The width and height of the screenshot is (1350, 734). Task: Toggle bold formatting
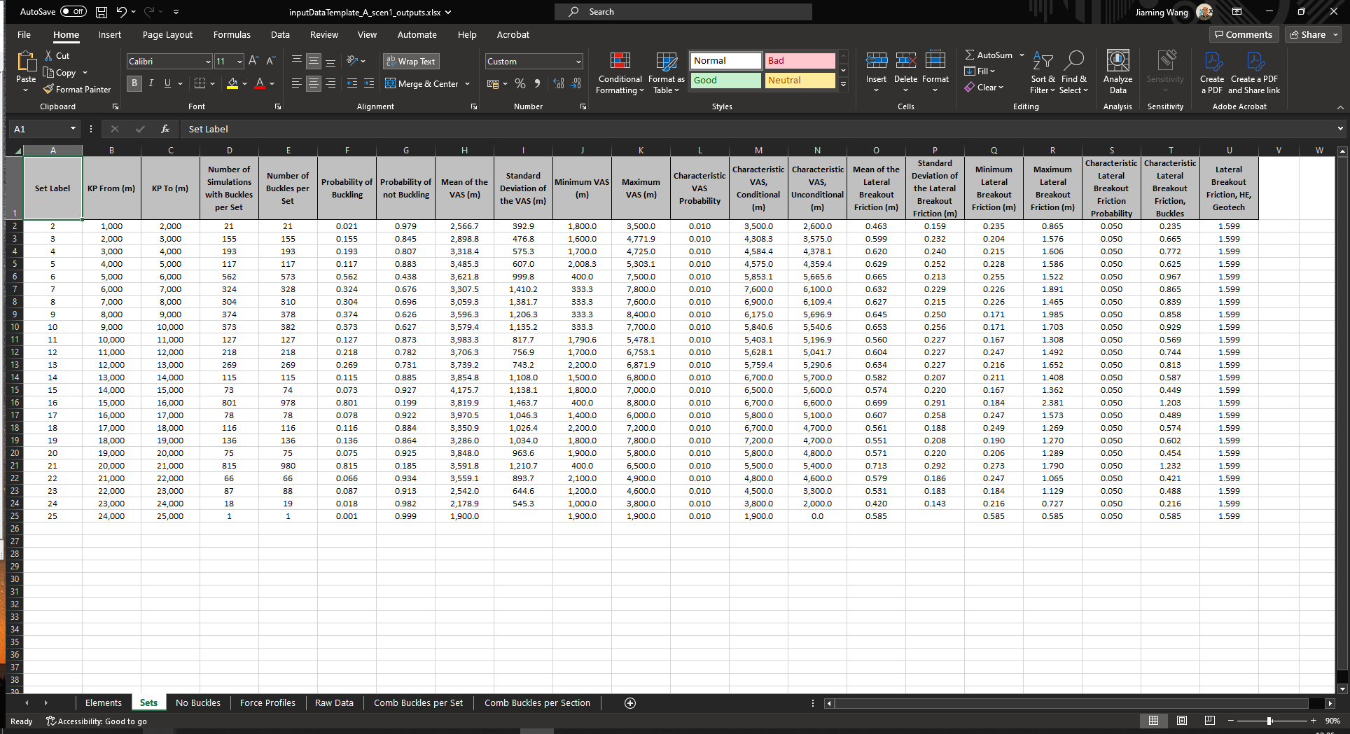click(x=134, y=83)
